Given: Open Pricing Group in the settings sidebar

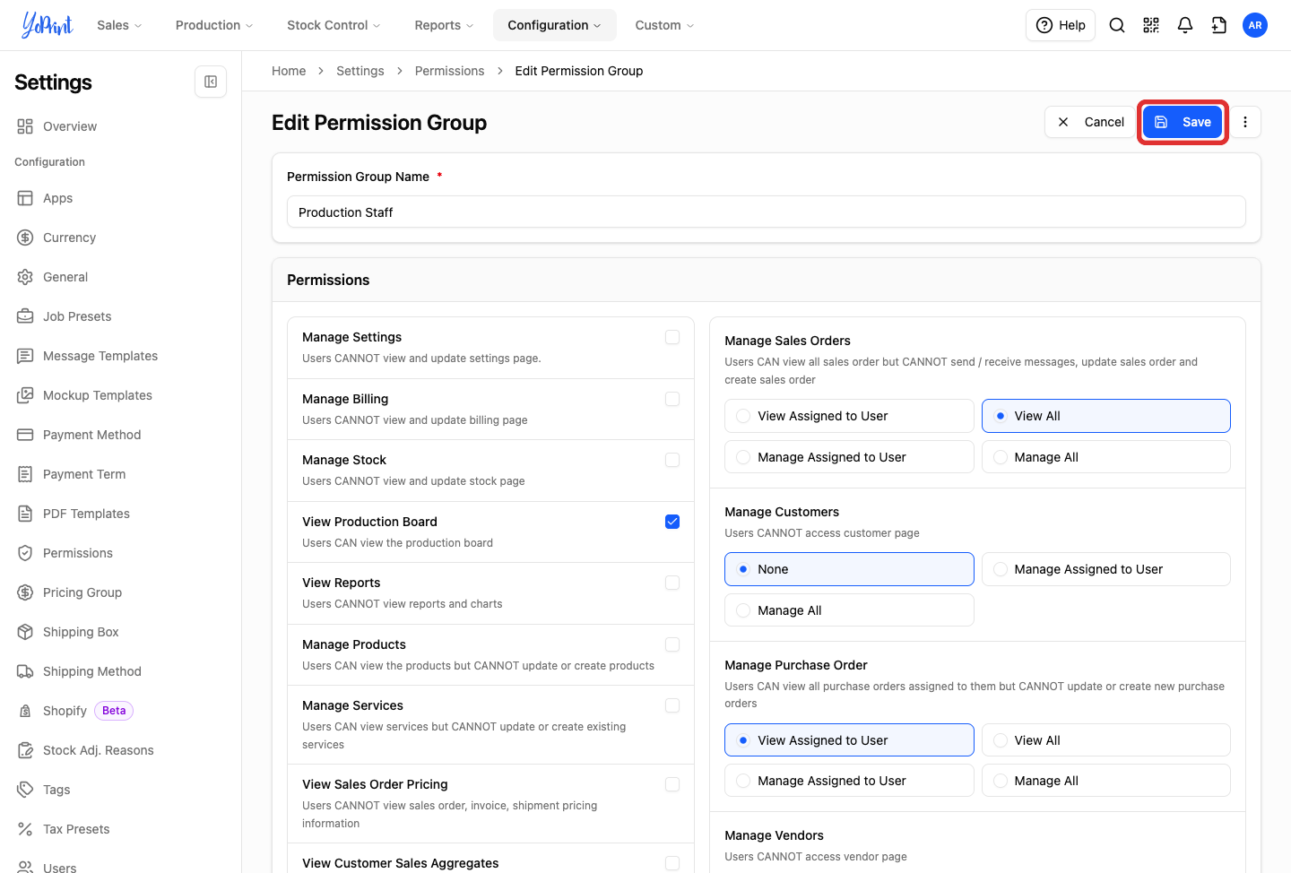Looking at the screenshot, I should [x=82, y=592].
